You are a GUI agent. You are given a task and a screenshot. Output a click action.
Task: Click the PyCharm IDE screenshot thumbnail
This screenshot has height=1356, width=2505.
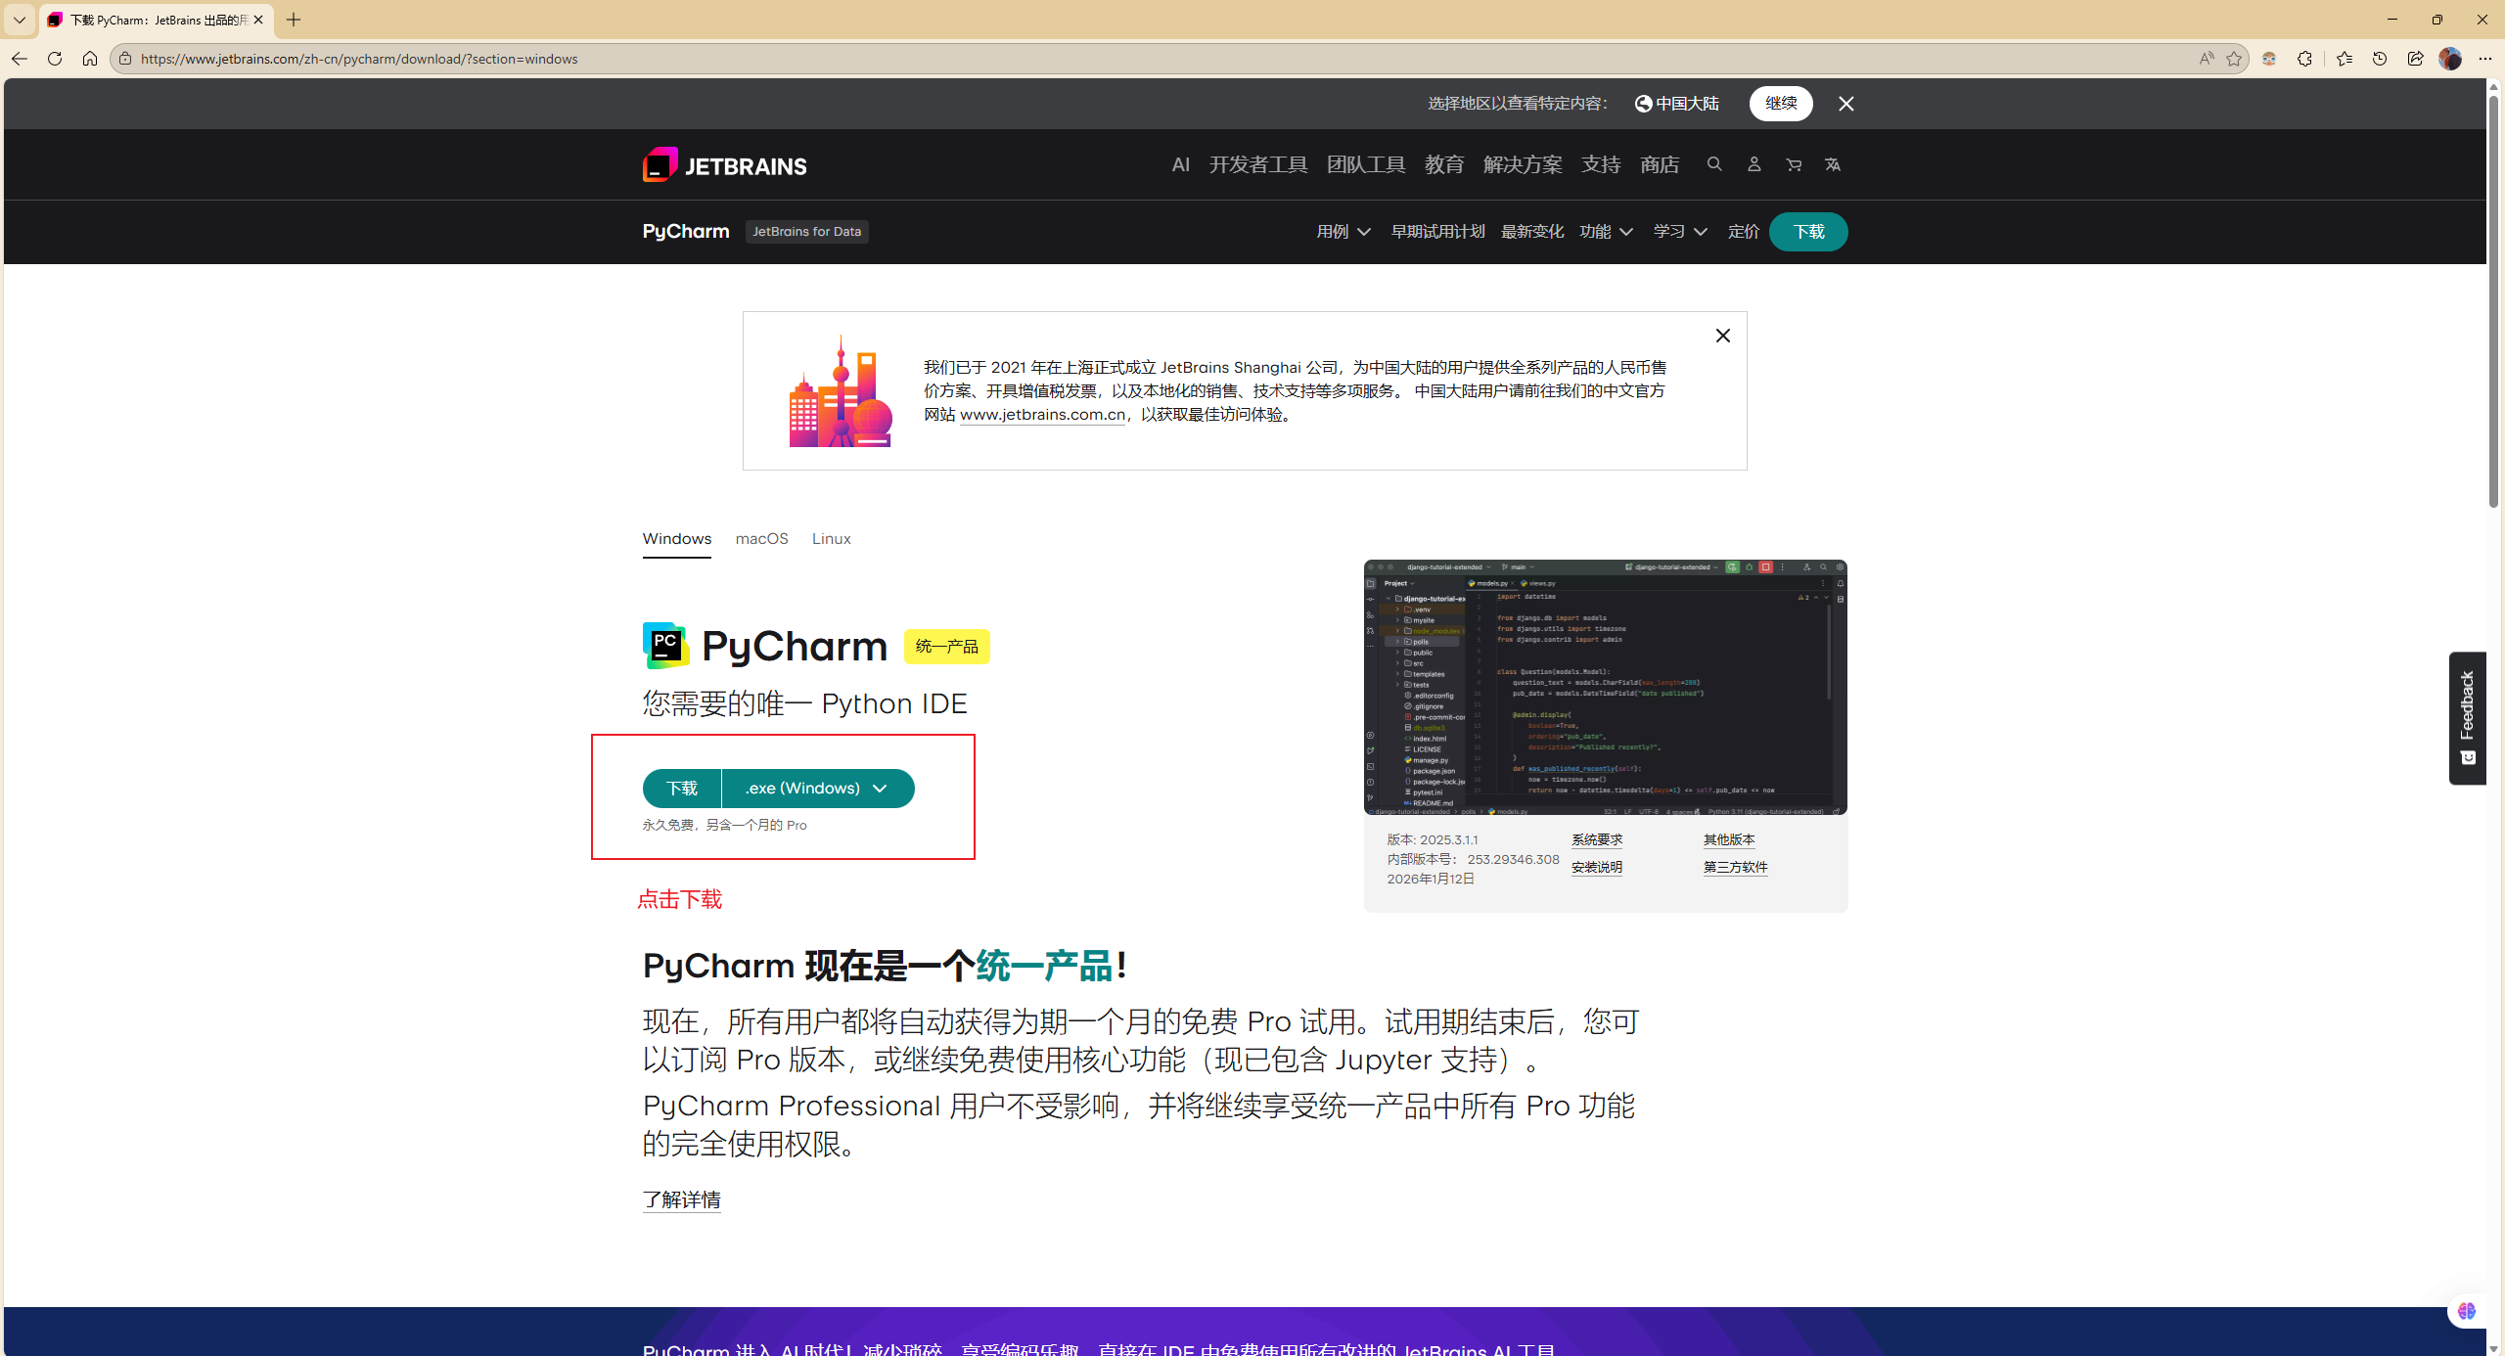(x=1605, y=687)
